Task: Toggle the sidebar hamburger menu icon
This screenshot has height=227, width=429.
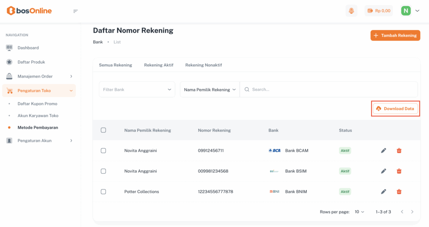Action: 75,11
